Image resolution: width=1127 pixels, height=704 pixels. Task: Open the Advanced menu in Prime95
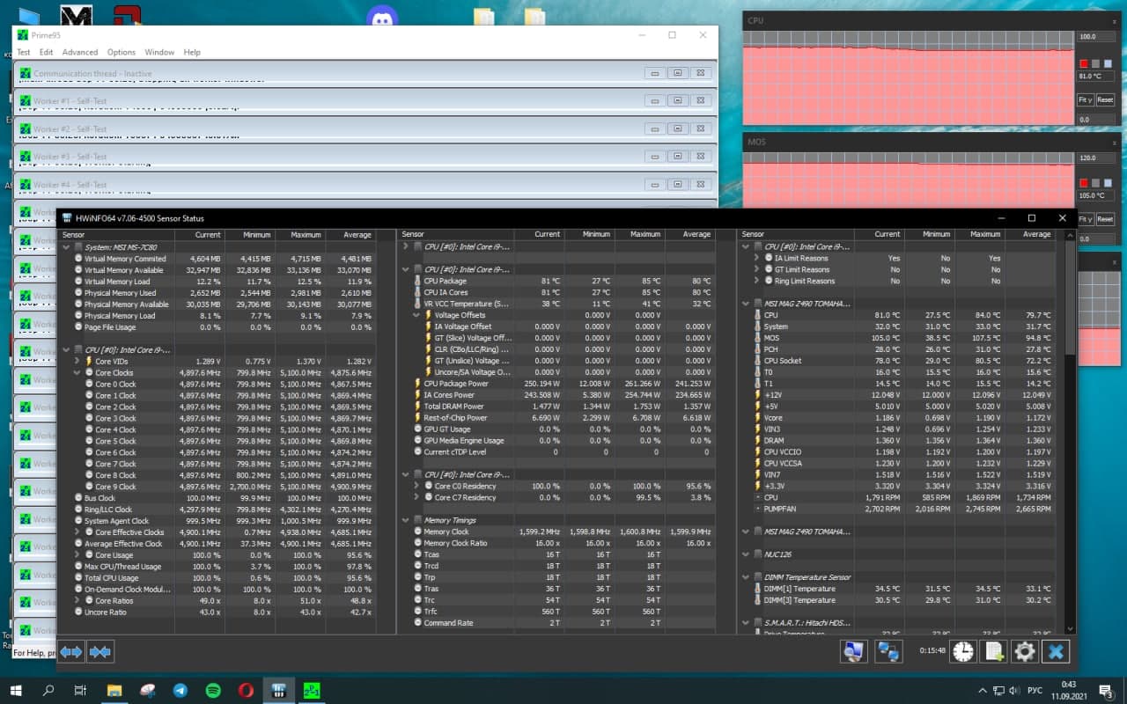point(80,53)
